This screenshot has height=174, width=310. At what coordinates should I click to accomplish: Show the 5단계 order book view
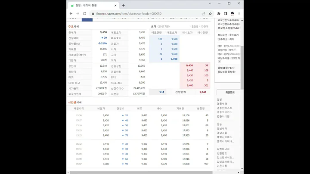click(x=195, y=27)
